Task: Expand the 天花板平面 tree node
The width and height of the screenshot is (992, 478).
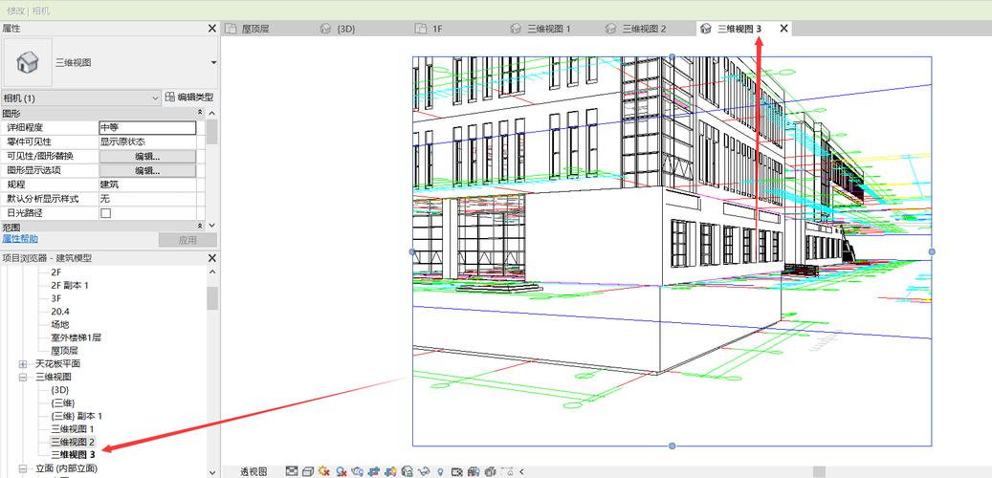Action: [23, 364]
